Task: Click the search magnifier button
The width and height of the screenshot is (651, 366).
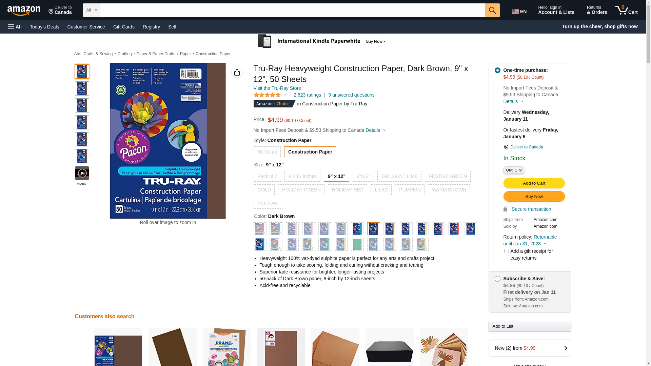Action: [492, 10]
